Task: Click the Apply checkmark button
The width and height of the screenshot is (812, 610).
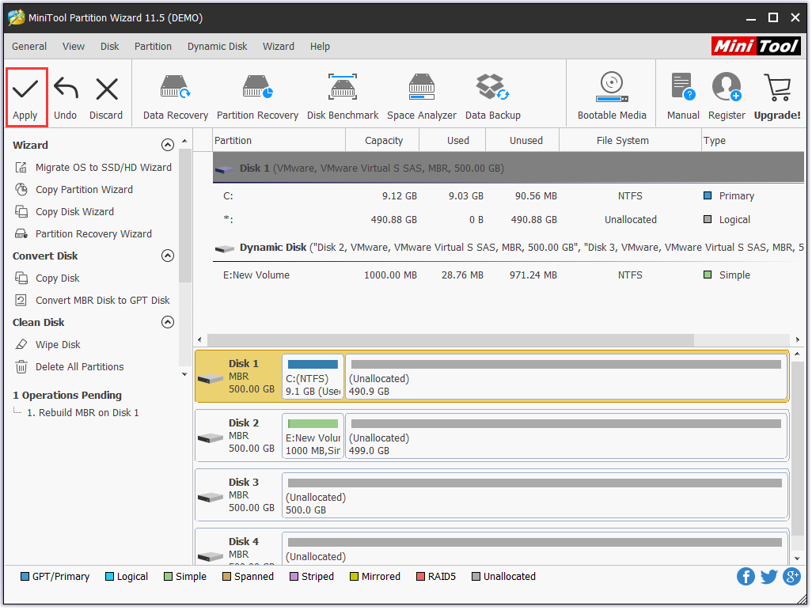Action: point(26,97)
